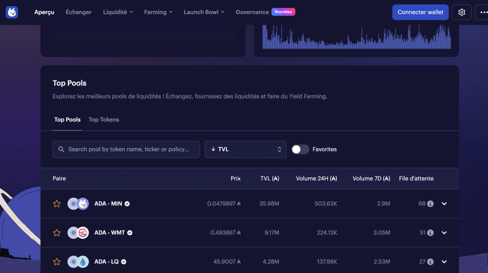Open settings gear icon
This screenshot has width=488, height=273.
click(461, 12)
